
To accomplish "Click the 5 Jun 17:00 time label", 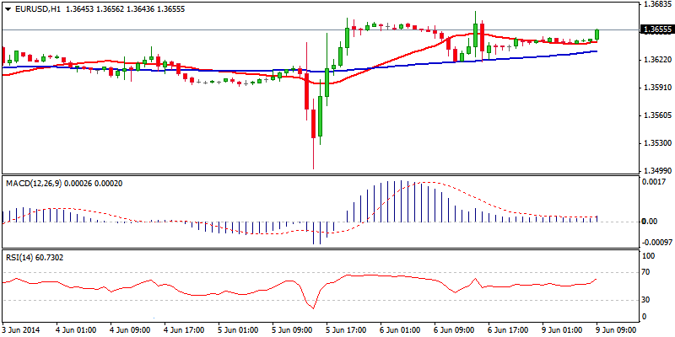I will (347, 330).
